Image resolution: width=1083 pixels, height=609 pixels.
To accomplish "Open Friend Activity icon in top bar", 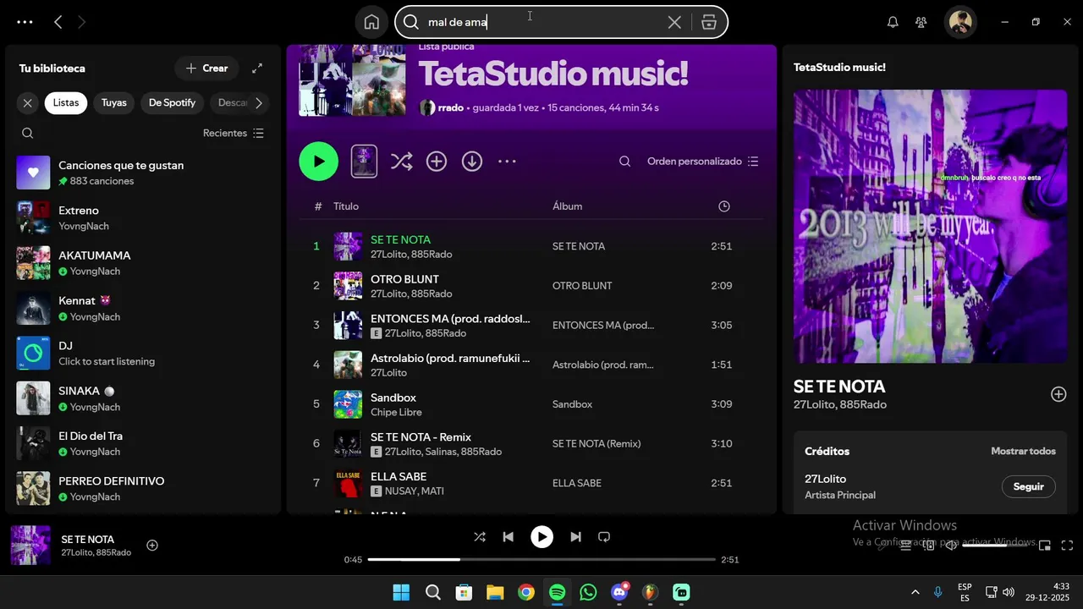I will coord(921,22).
